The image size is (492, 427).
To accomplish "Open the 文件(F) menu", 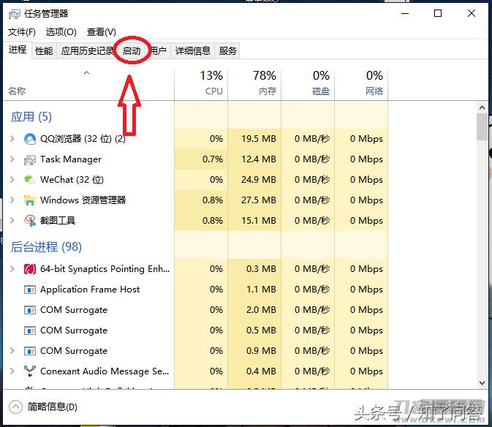I will 22,32.
